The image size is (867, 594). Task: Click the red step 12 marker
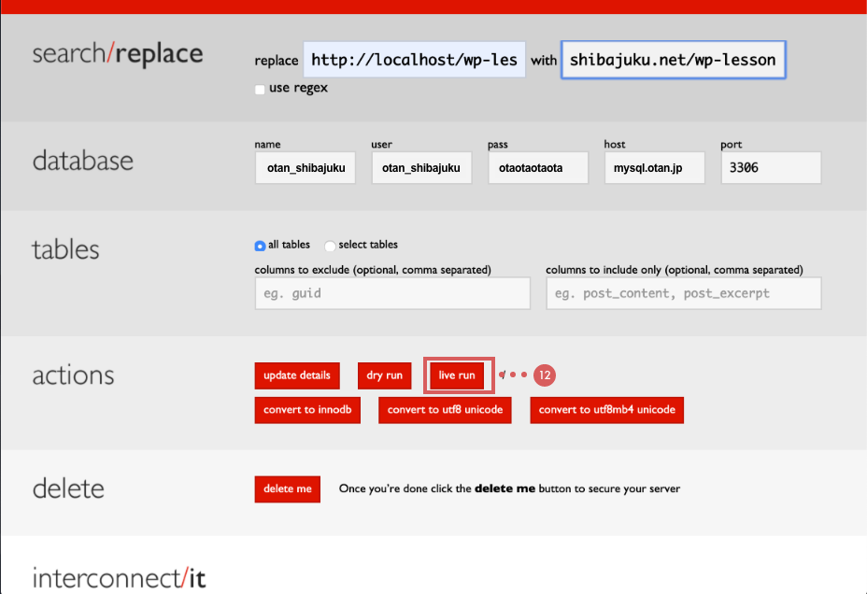point(545,375)
